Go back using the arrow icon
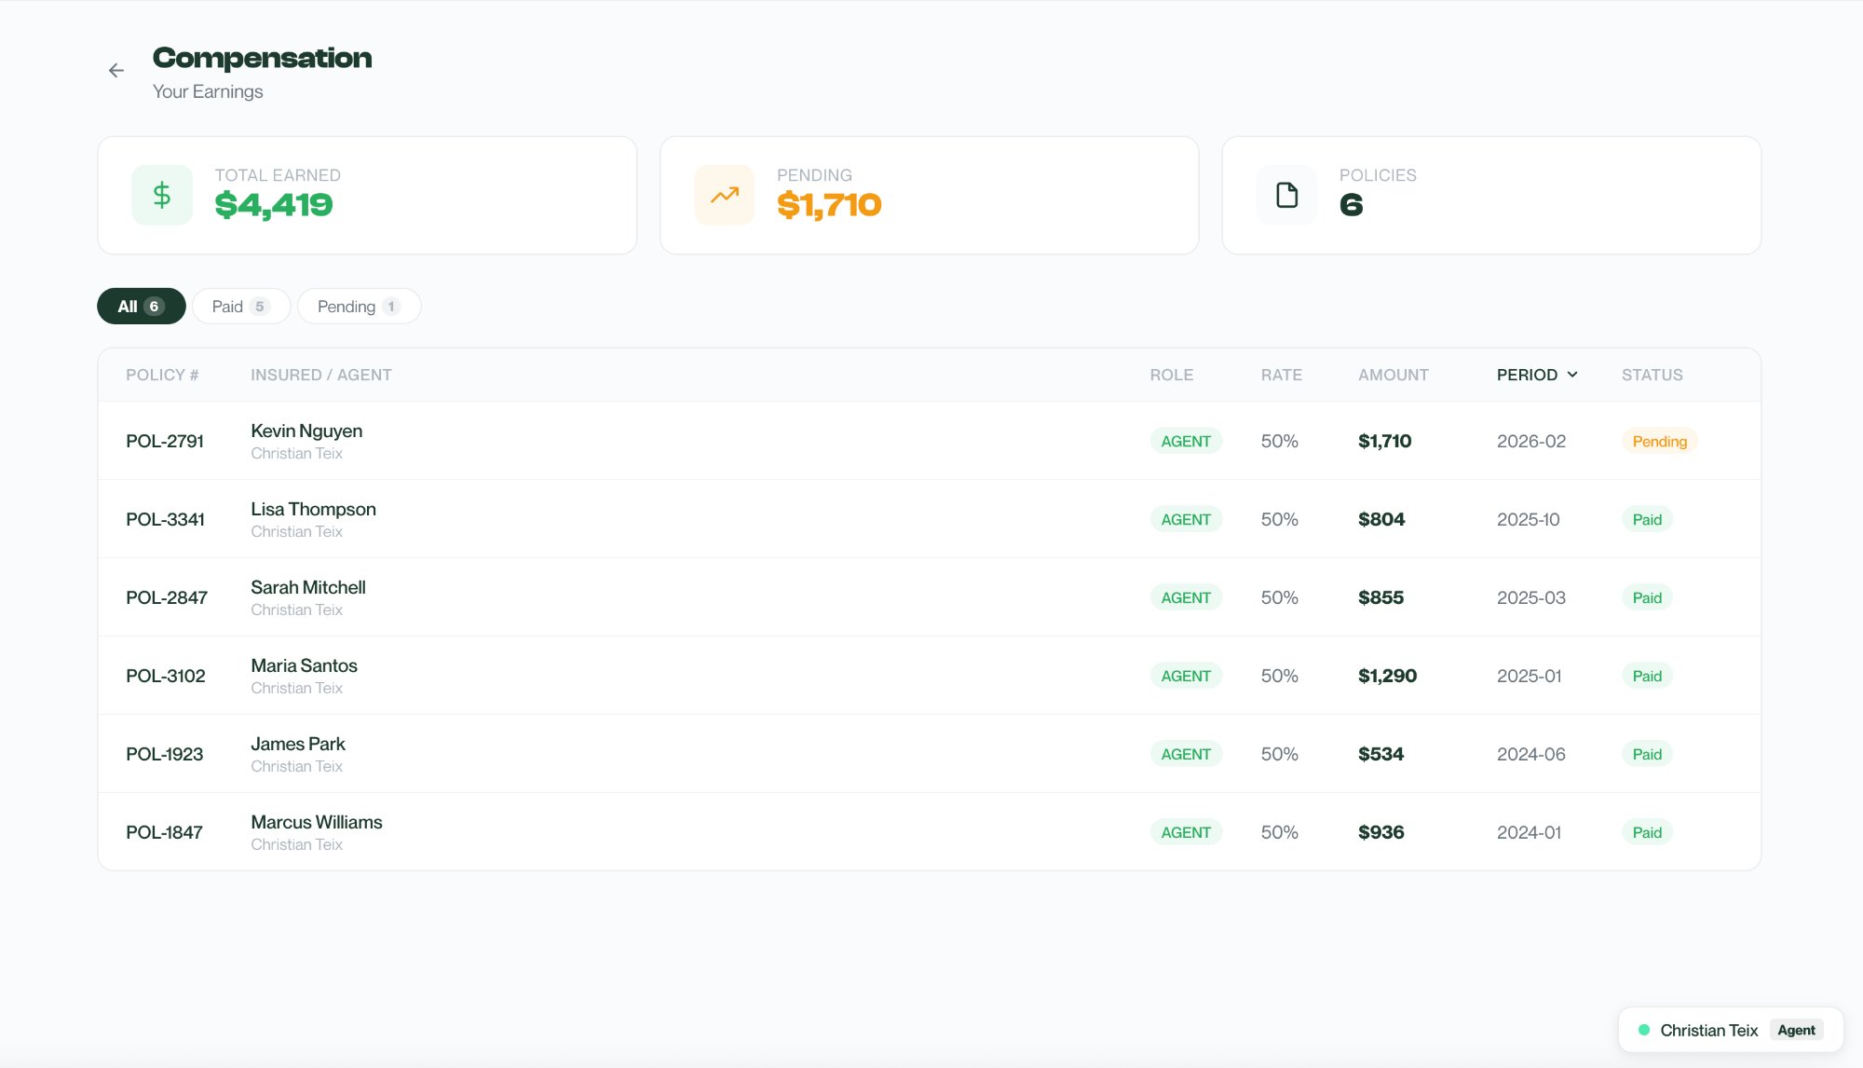1863x1068 pixels. [x=116, y=71]
